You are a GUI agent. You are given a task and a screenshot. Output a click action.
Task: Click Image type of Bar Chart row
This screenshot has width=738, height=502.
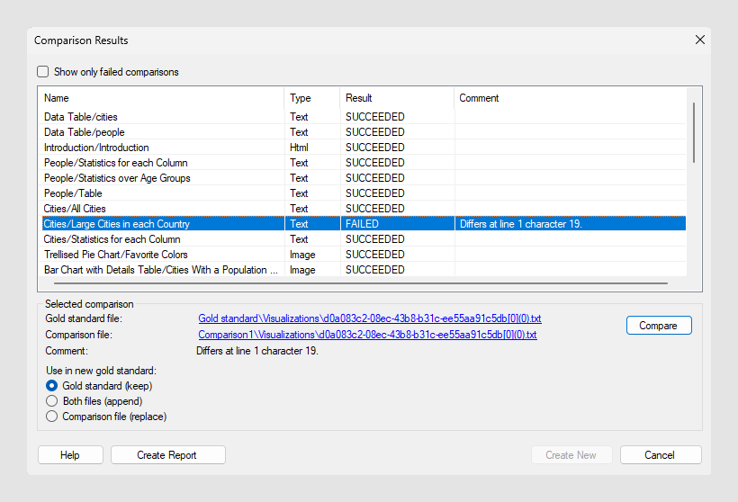(312, 270)
